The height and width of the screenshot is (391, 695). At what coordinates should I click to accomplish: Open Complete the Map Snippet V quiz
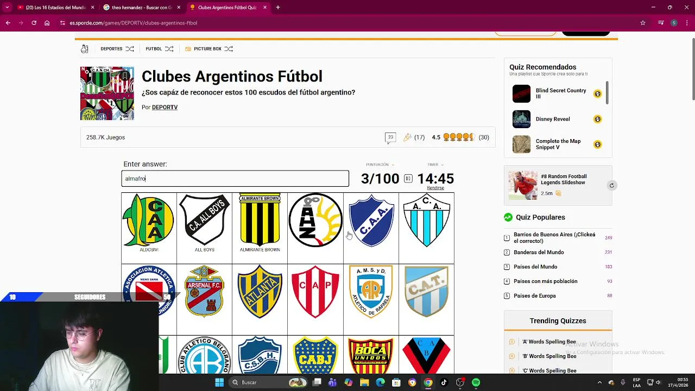558,144
